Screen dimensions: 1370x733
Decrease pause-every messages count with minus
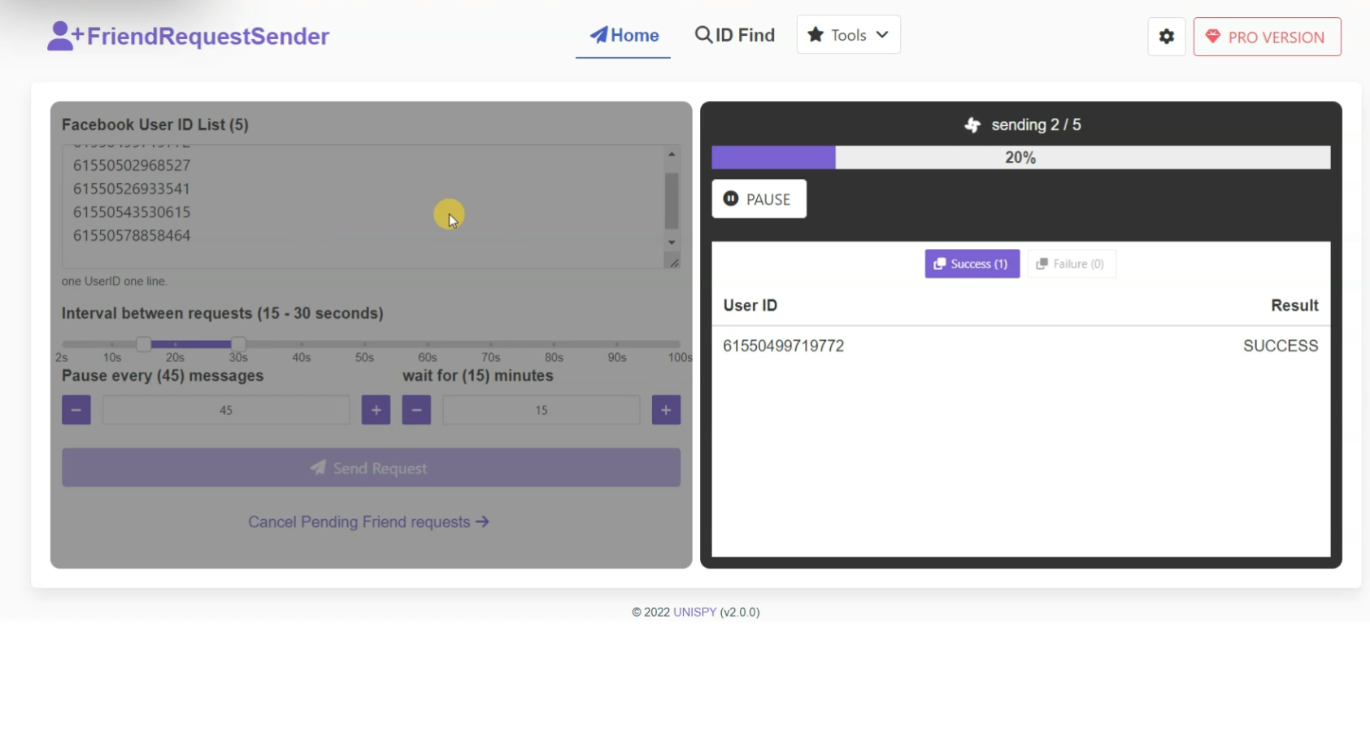pyautogui.click(x=76, y=410)
